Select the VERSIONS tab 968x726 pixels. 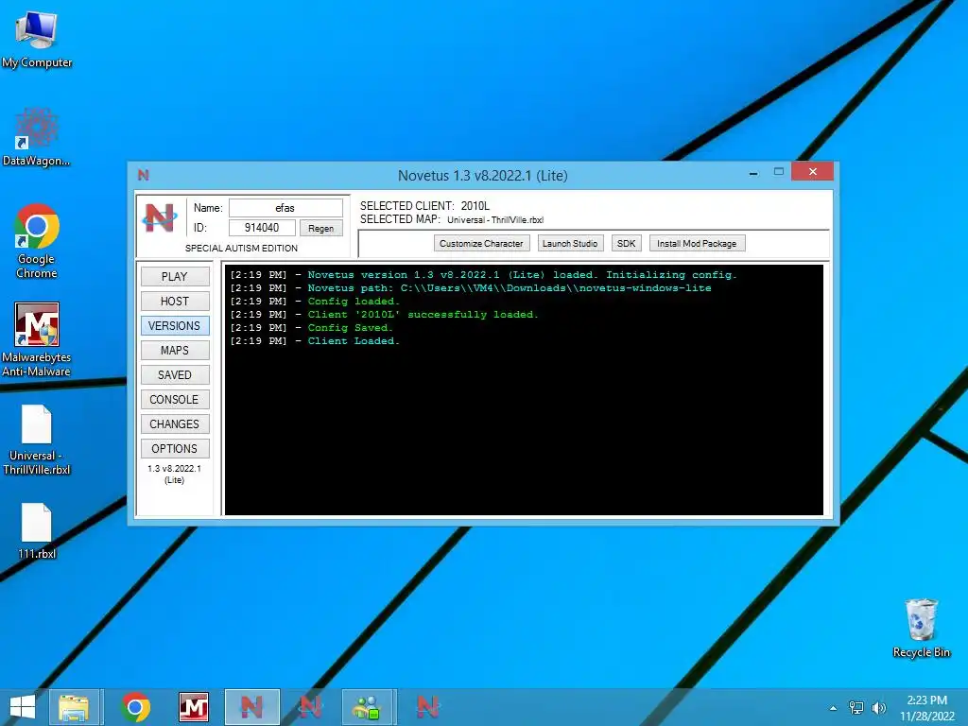coord(175,326)
